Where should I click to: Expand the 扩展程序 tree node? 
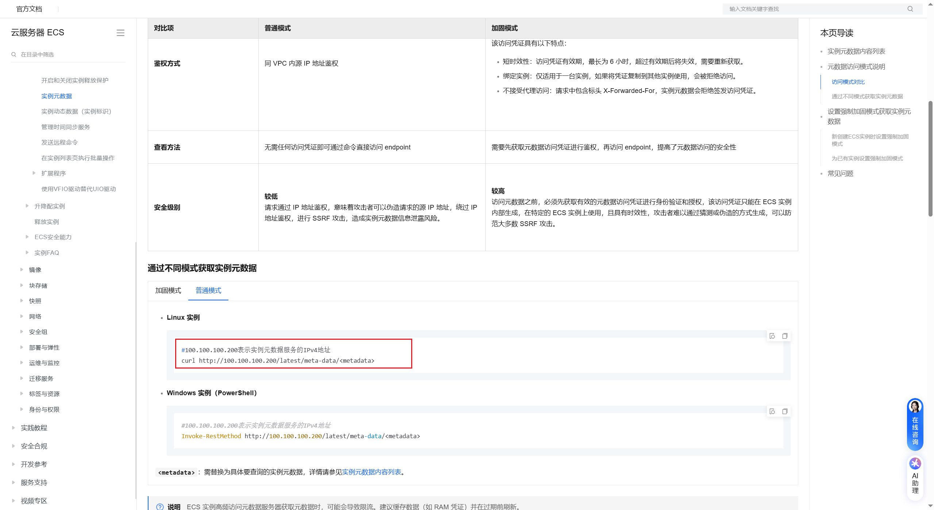[34, 173]
